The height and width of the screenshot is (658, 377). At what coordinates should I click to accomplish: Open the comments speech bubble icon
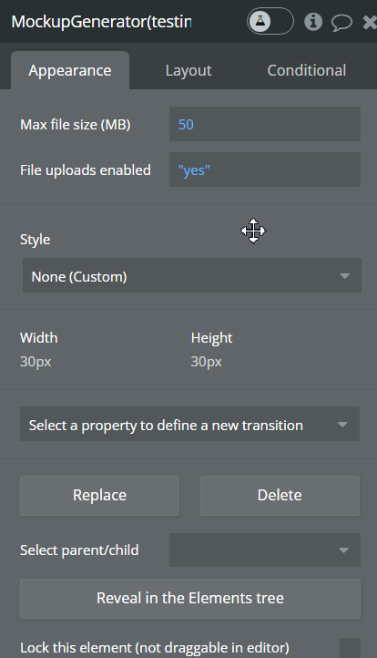[341, 22]
